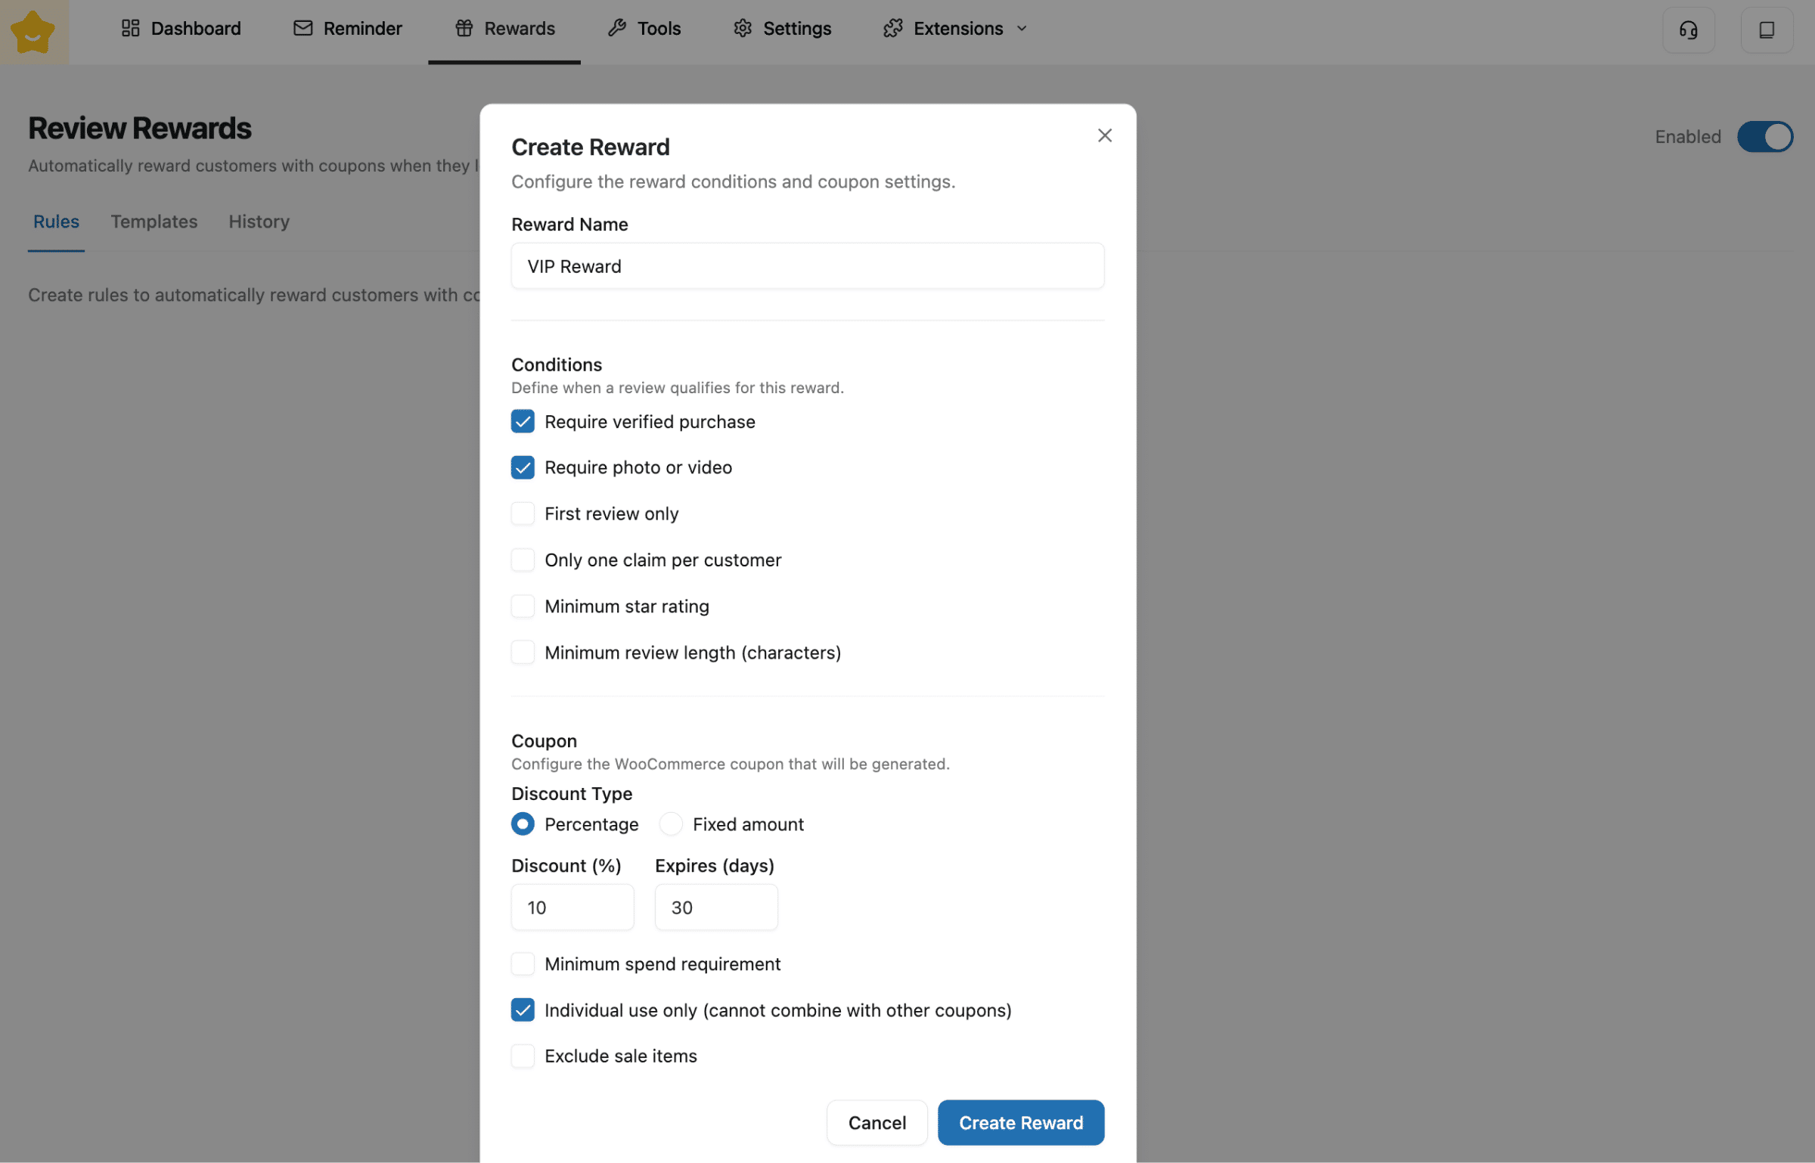Click the Settings gear icon

[x=743, y=29]
